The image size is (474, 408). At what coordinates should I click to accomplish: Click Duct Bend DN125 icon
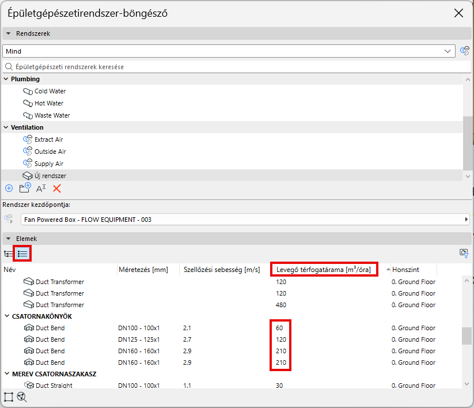pos(29,339)
